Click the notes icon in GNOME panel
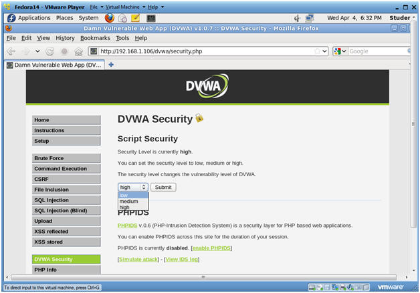Image resolution: width=420 pixels, height=293 pixels. tap(136, 18)
